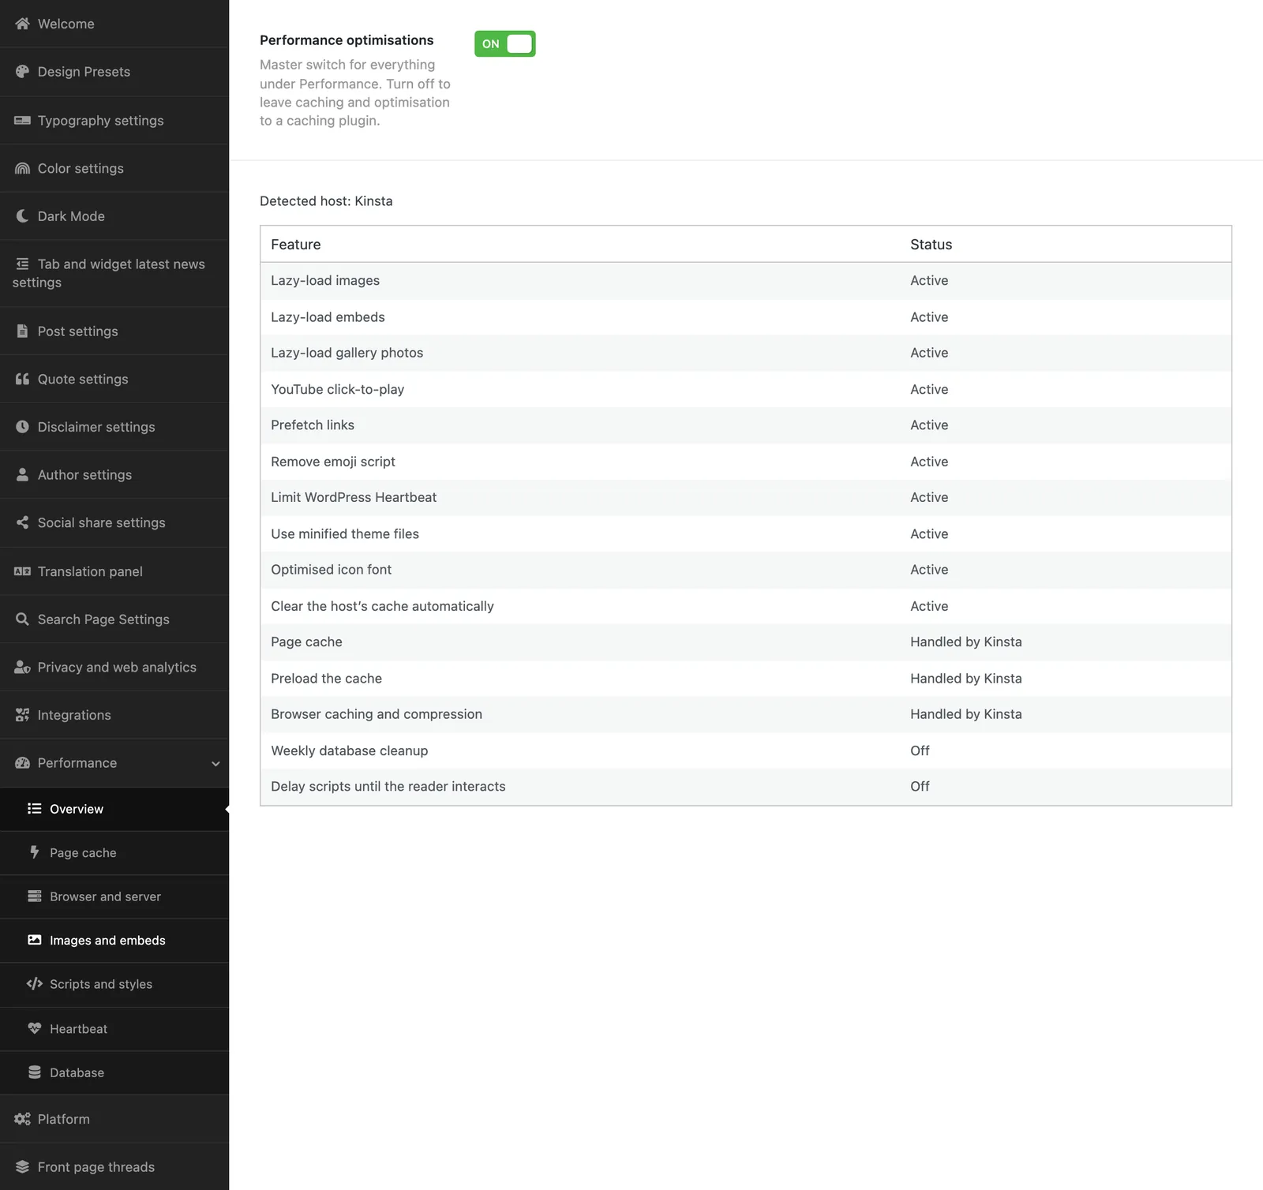Click Delay scripts until the reader interacts
The height and width of the screenshot is (1190, 1263).
[388, 786]
